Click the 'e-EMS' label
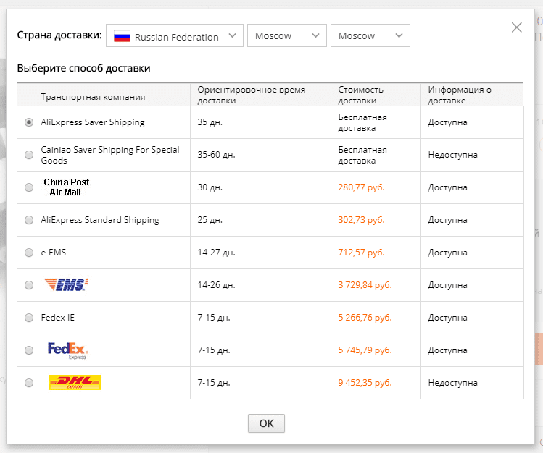Viewport: 543px width, 453px height. (x=54, y=253)
